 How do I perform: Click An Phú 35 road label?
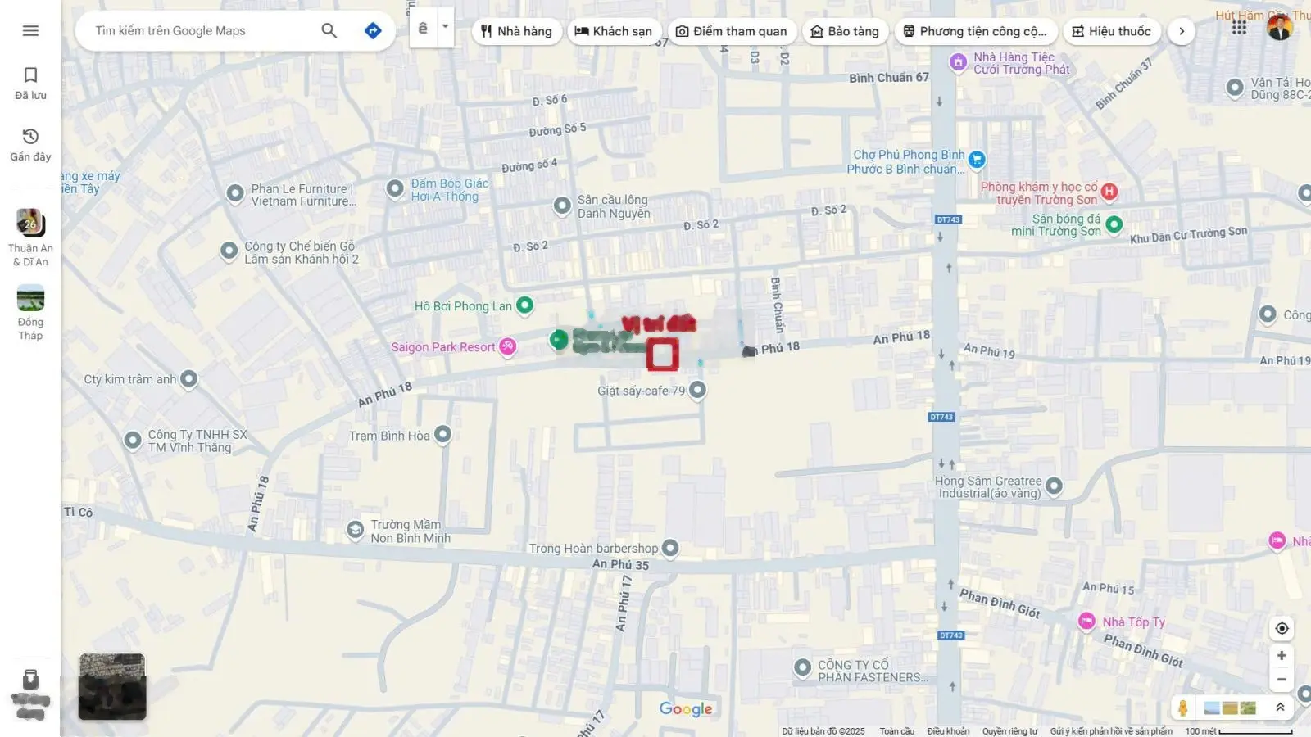620,564
